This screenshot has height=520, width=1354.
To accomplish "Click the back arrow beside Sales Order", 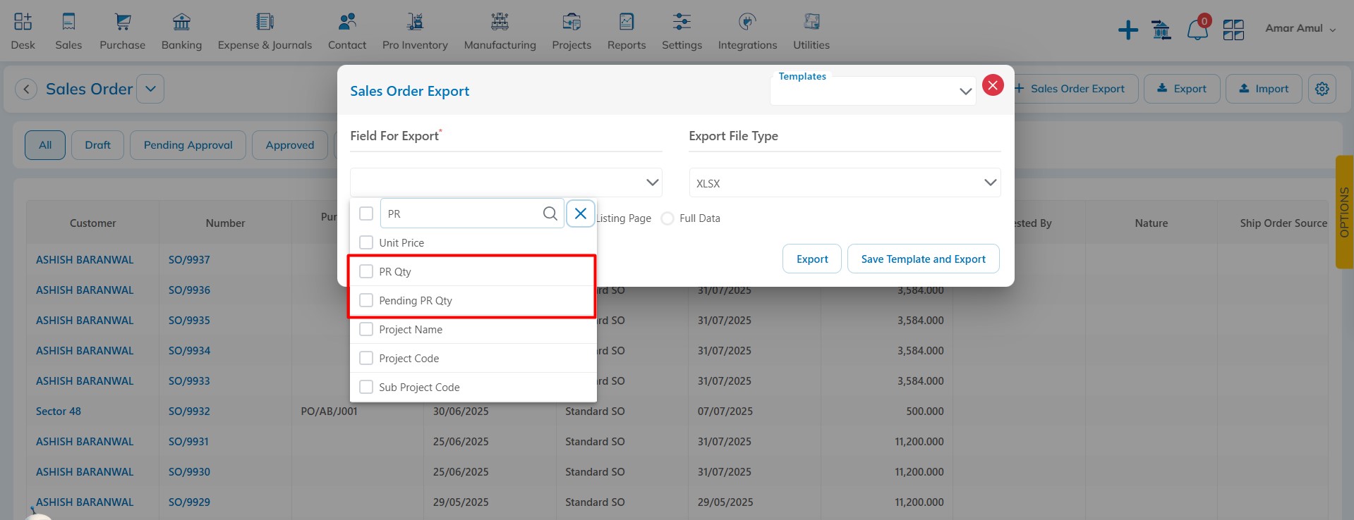I will (x=26, y=89).
